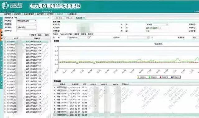Sort by the 地址码 column header

[16, 38]
